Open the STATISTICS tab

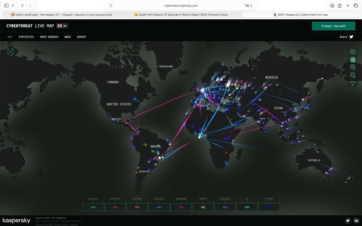click(x=26, y=37)
